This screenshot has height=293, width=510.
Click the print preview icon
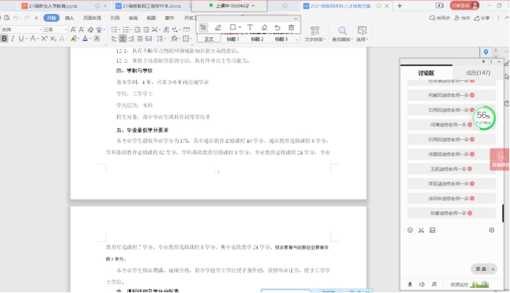point(7,18)
